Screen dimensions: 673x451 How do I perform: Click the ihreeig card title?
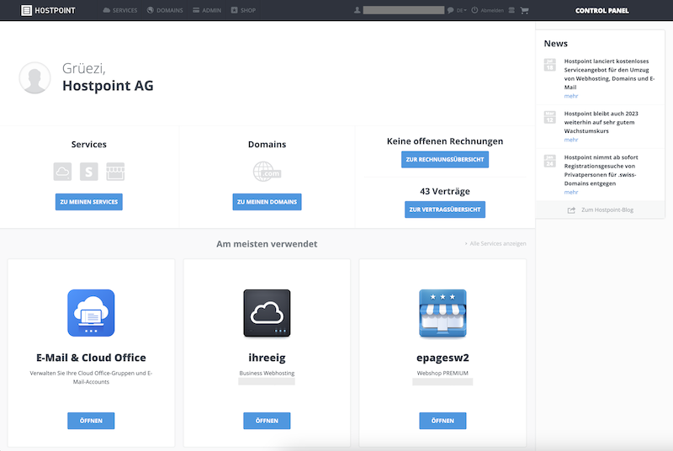267,358
